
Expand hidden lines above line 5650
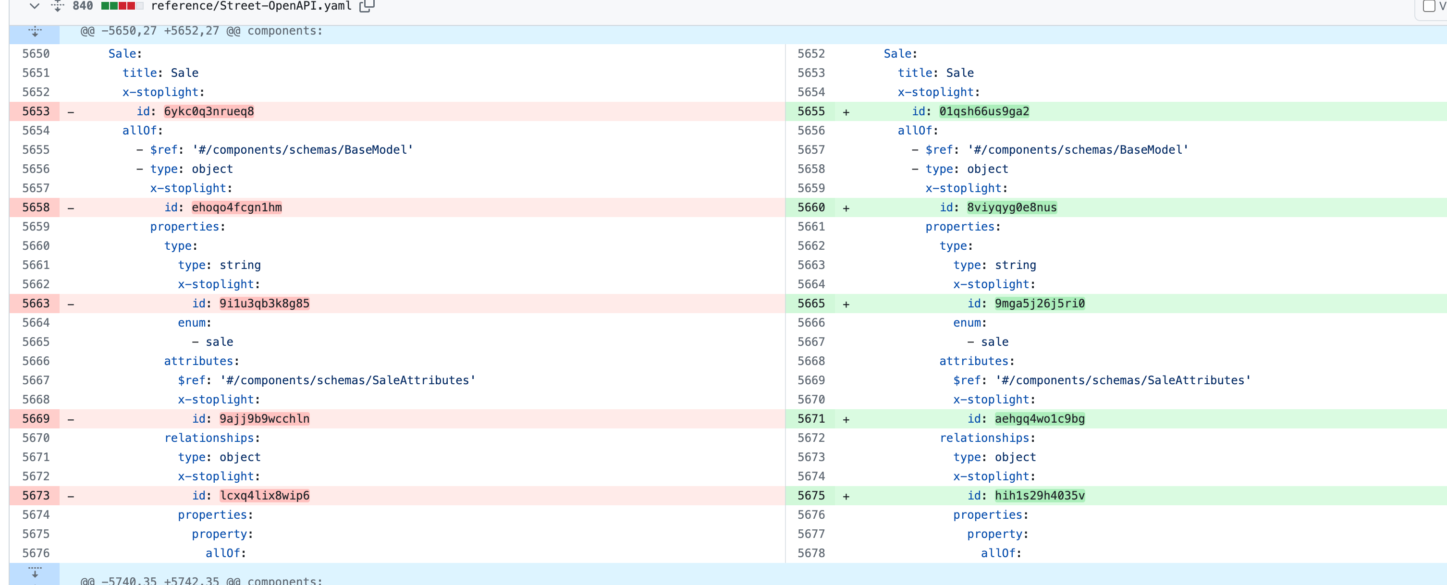click(x=35, y=32)
